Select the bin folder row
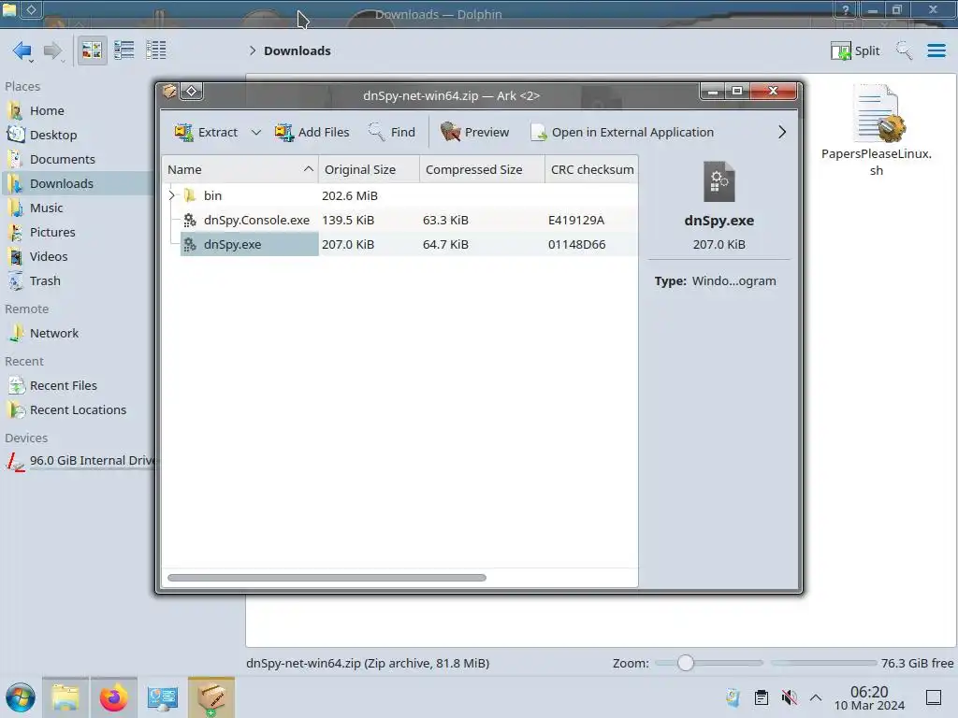This screenshot has height=718, width=958. [400, 195]
